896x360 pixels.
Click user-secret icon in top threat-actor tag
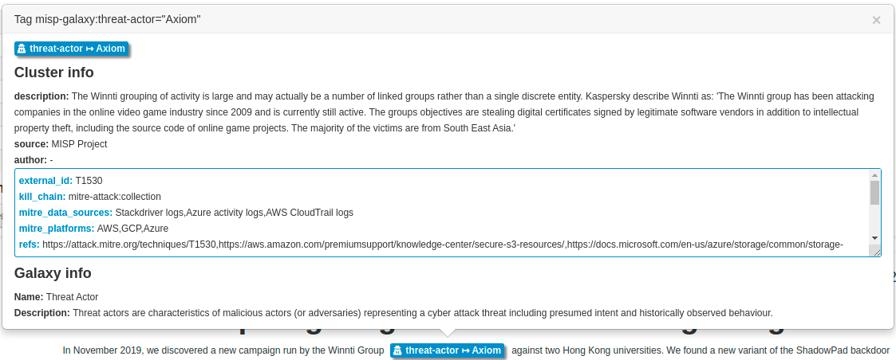22,49
